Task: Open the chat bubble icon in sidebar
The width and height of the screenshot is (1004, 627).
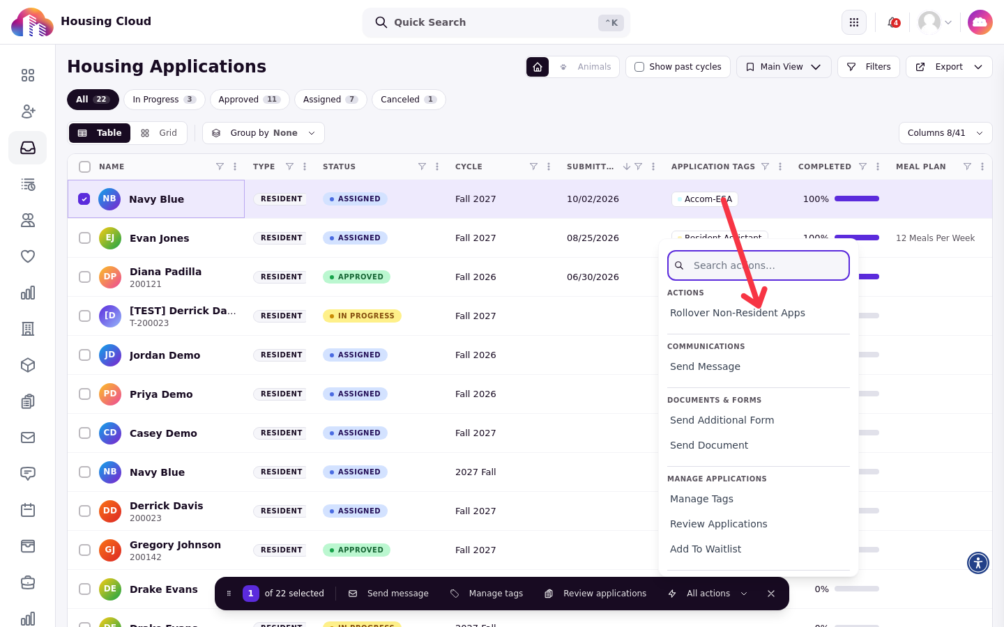Action: 28,474
